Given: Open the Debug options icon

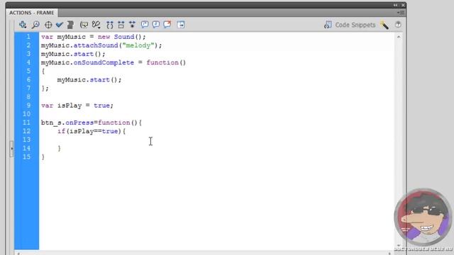Looking at the screenshot, I should pos(96,25).
